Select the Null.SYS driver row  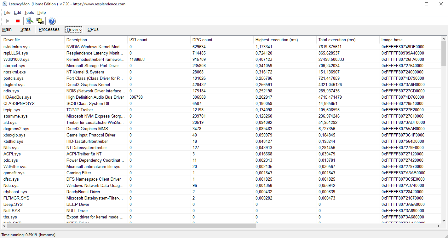point(221,211)
